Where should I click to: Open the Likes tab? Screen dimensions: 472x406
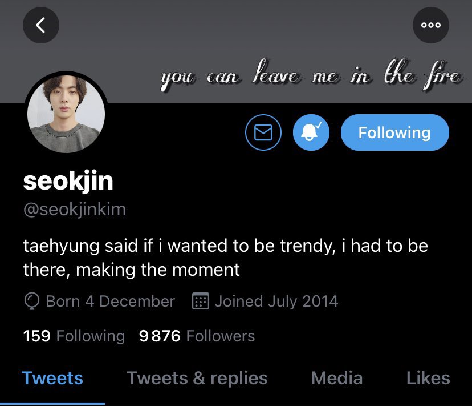pos(428,378)
